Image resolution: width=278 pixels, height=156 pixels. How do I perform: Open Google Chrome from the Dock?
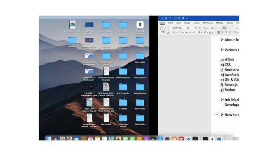pyautogui.click(x=69, y=139)
